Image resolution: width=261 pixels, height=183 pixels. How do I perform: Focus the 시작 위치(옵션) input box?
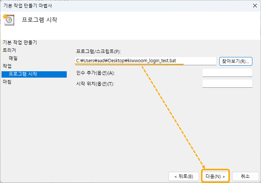[227, 83]
